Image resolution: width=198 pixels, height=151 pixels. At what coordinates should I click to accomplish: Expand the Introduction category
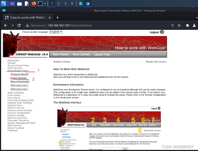tap(13, 60)
